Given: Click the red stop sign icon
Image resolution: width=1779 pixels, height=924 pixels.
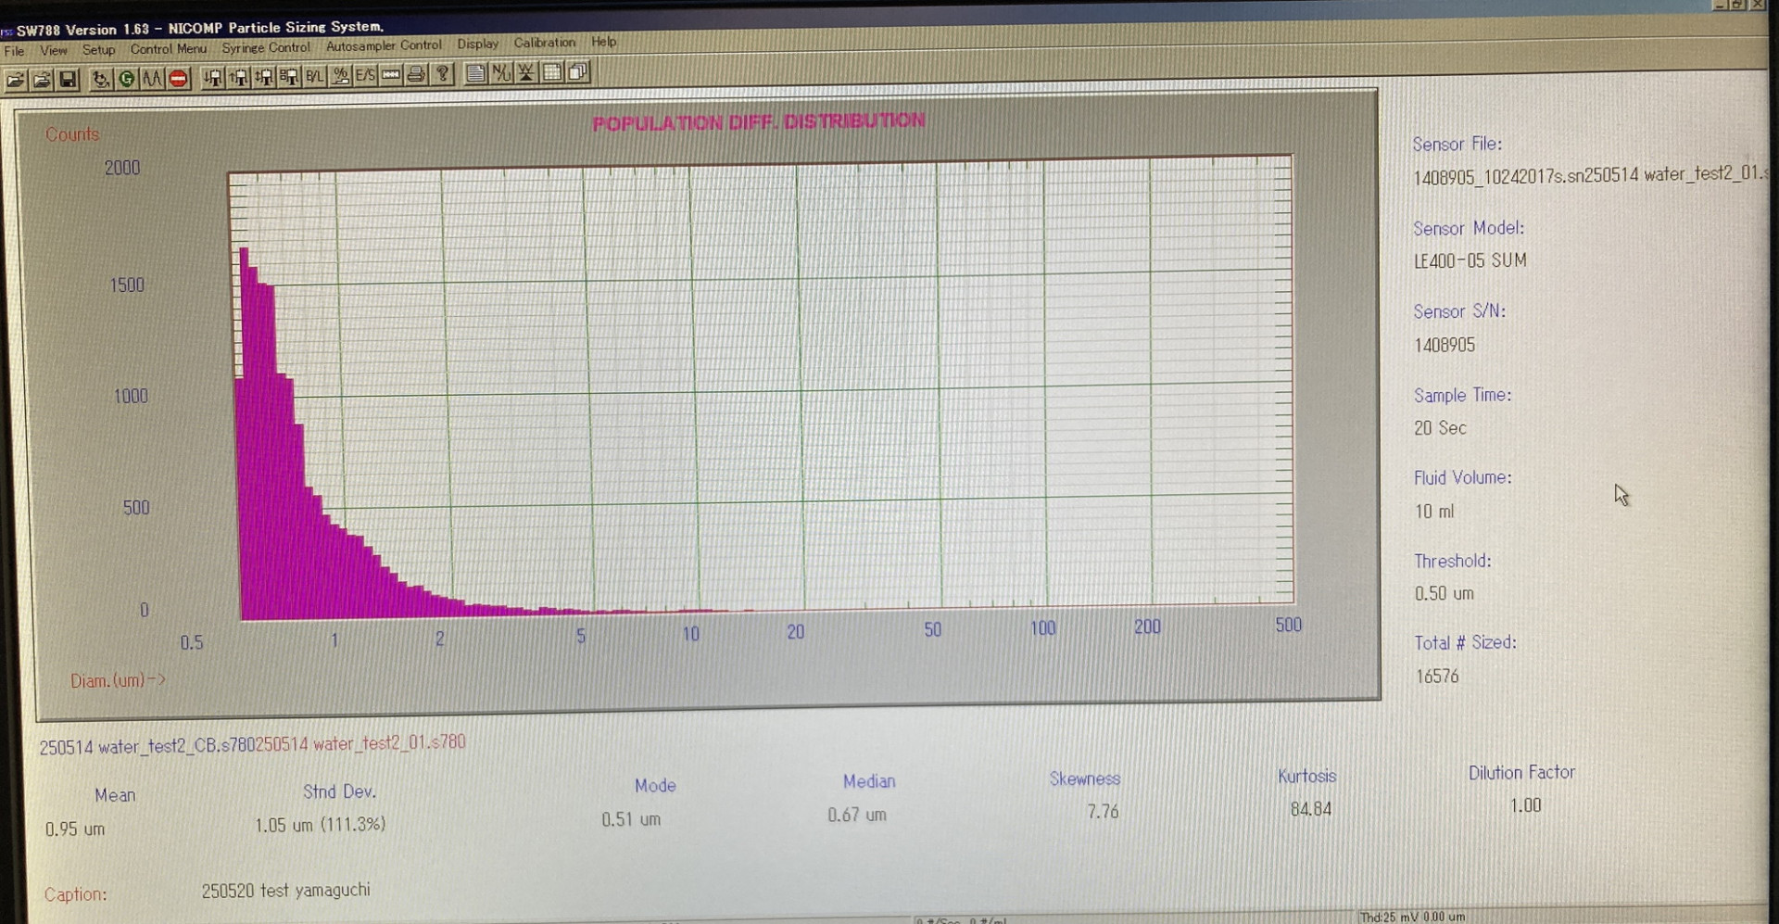Looking at the screenshot, I should tap(179, 80).
